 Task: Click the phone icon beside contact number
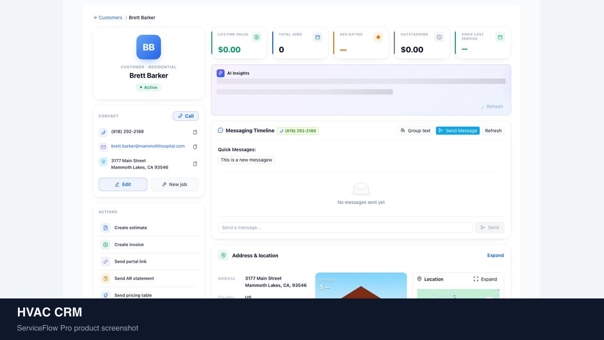click(x=103, y=132)
